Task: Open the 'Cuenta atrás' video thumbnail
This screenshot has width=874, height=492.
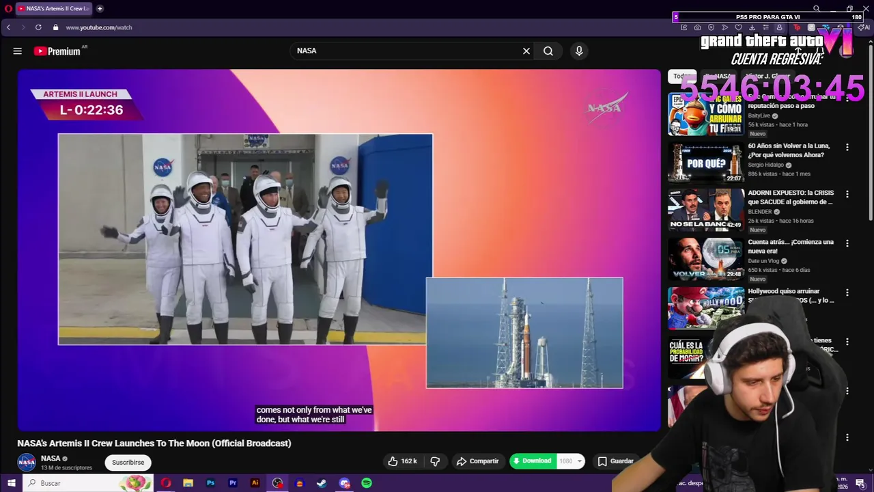Action: point(705,258)
